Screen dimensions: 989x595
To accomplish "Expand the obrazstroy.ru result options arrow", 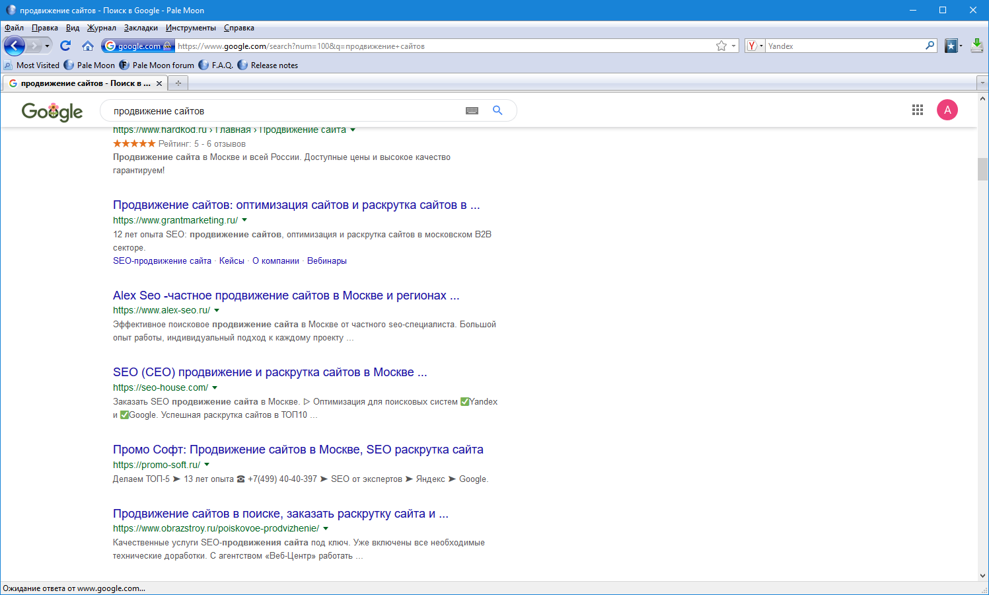I will (326, 528).
